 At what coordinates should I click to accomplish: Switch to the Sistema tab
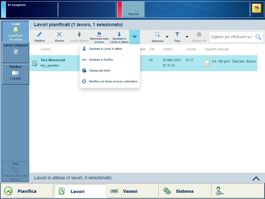click(186, 191)
